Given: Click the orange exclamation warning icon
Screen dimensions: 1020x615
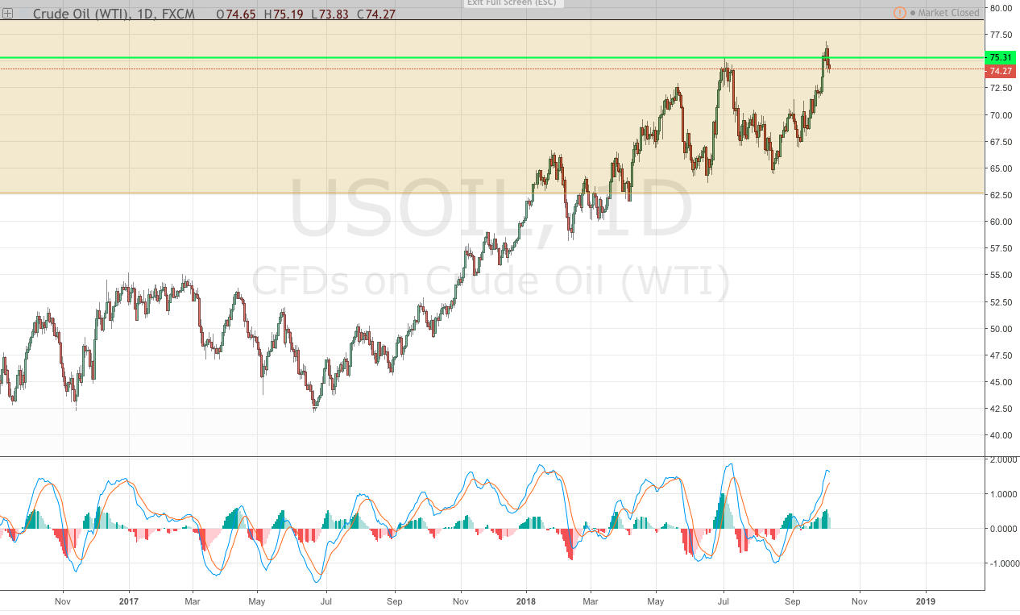Looking at the screenshot, I should pyautogui.click(x=899, y=13).
